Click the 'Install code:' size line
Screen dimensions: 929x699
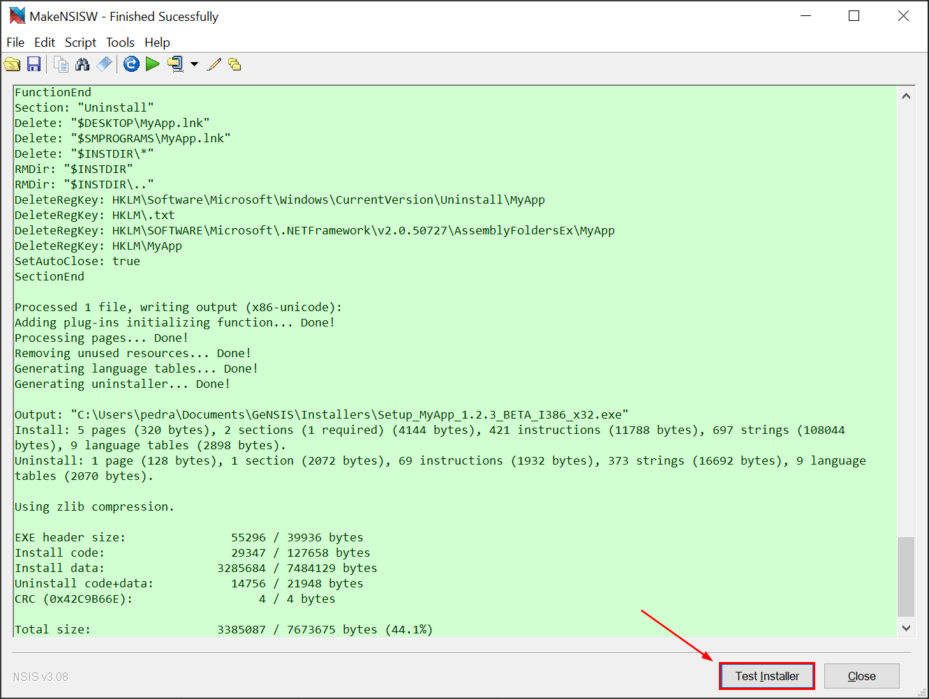[193, 553]
